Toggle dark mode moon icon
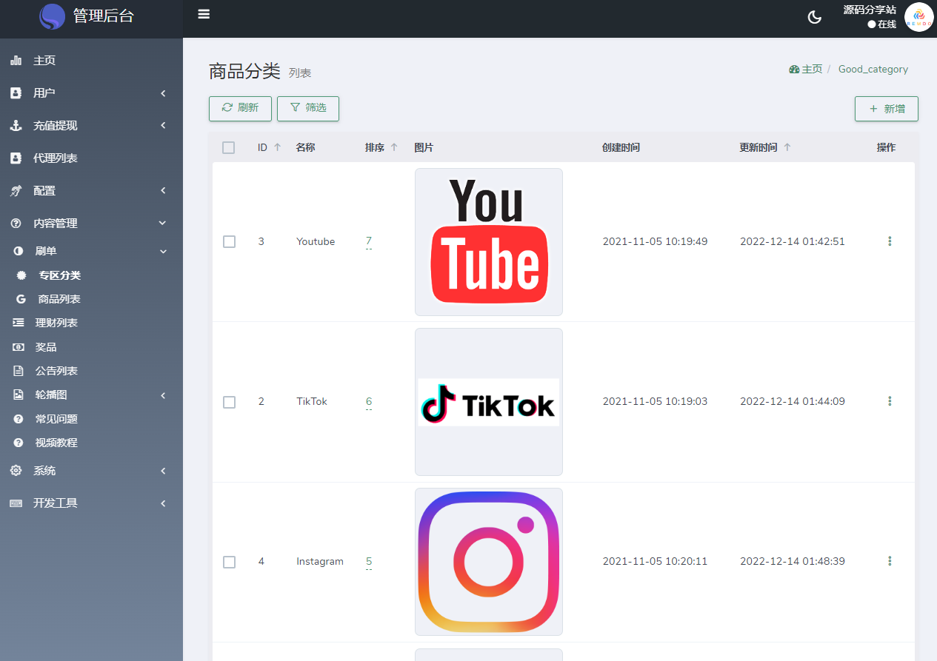This screenshot has height=661, width=937. click(814, 18)
